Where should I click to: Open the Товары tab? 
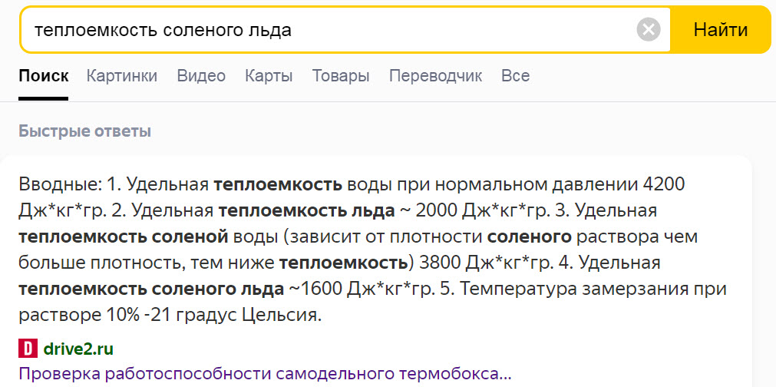[341, 76]
